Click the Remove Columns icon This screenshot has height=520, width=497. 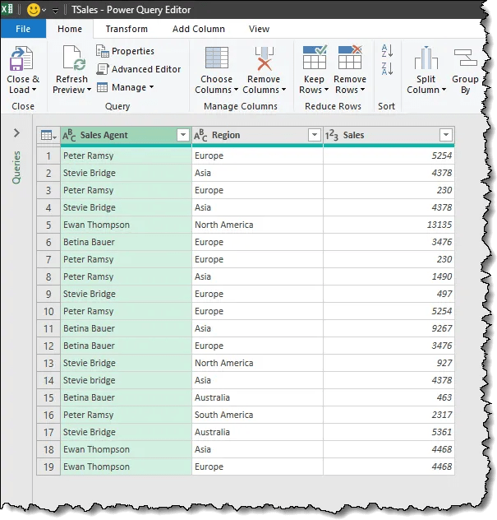pos(264,58)
